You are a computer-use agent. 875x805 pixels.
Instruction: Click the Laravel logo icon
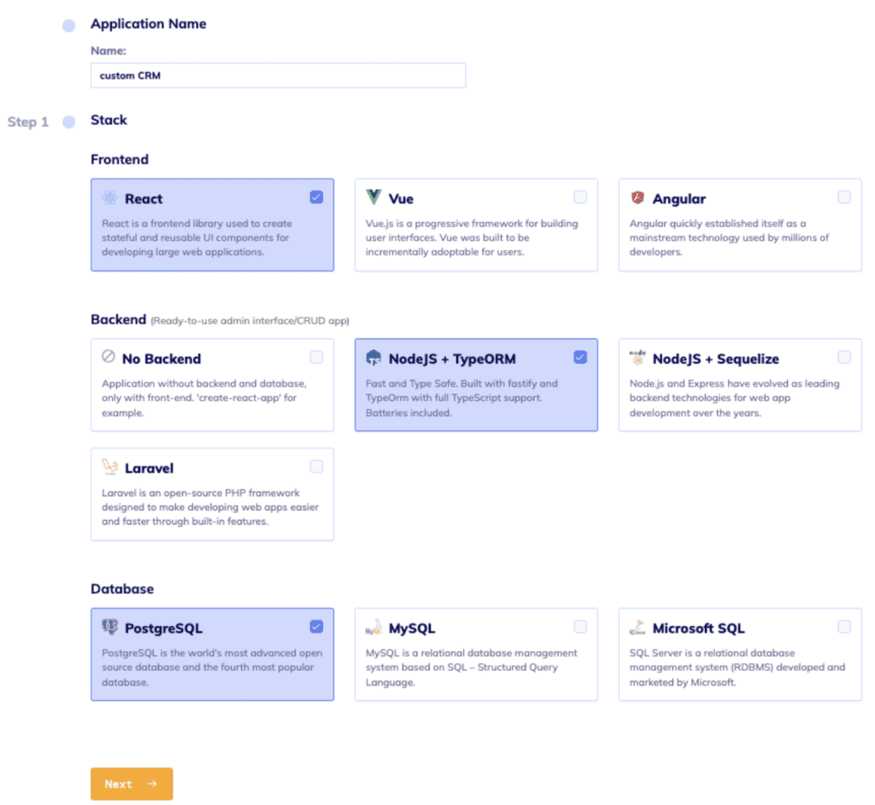coord(110,467)
